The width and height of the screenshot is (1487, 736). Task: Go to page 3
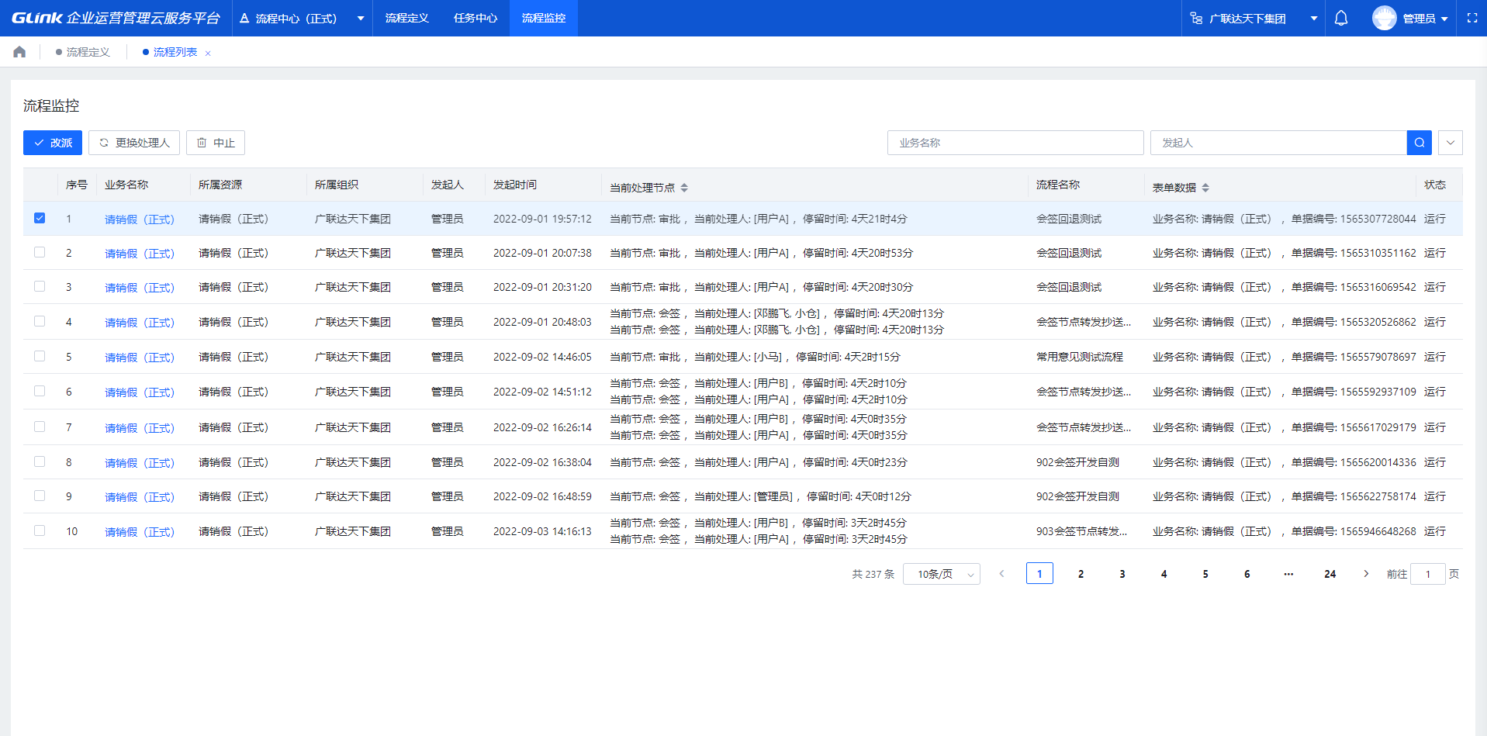point(1122,574)
